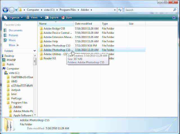Viewport: 180px width, 134px height.
Task: Select Adobe Media Player folder in tree
Action: tap(23, 111)
